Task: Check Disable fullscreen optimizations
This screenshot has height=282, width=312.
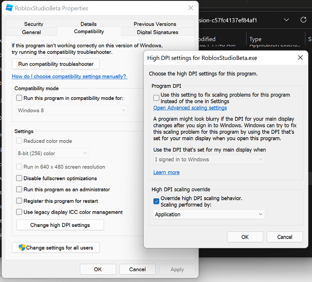Action: click(x=19, y=178)
